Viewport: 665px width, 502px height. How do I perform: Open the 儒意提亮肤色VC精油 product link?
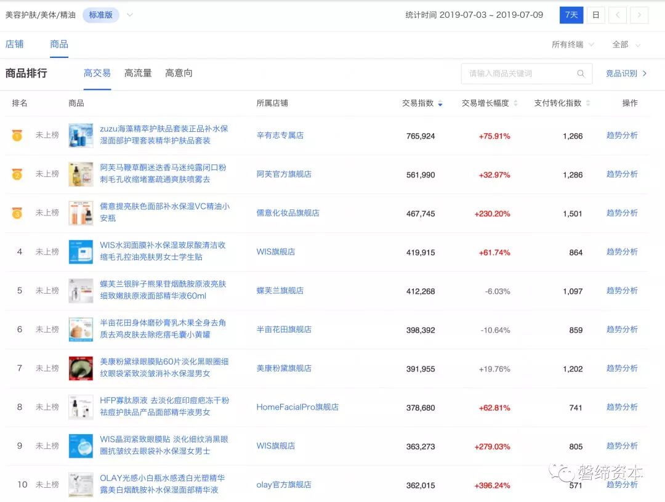pos(164,212)
